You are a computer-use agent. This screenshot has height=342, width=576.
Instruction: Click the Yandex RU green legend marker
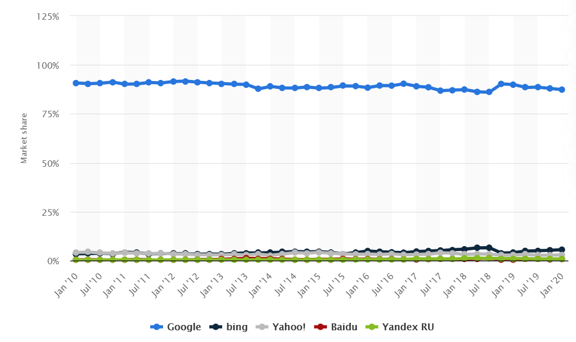371,327
